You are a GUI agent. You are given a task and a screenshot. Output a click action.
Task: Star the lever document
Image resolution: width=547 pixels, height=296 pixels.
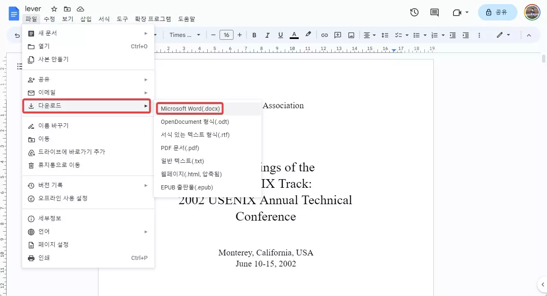click(x=54, y=9)
